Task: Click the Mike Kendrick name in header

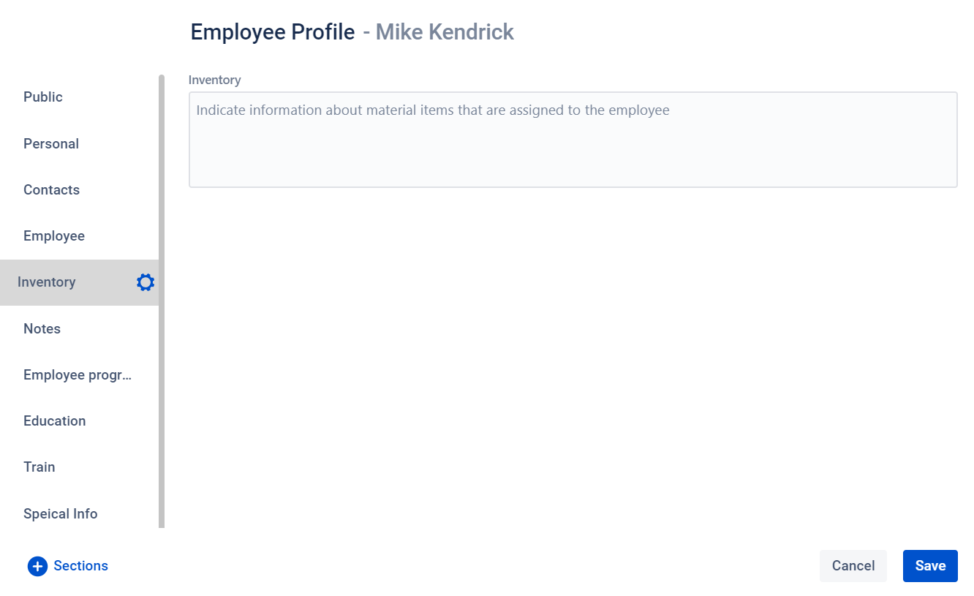Action: point(445,32)
